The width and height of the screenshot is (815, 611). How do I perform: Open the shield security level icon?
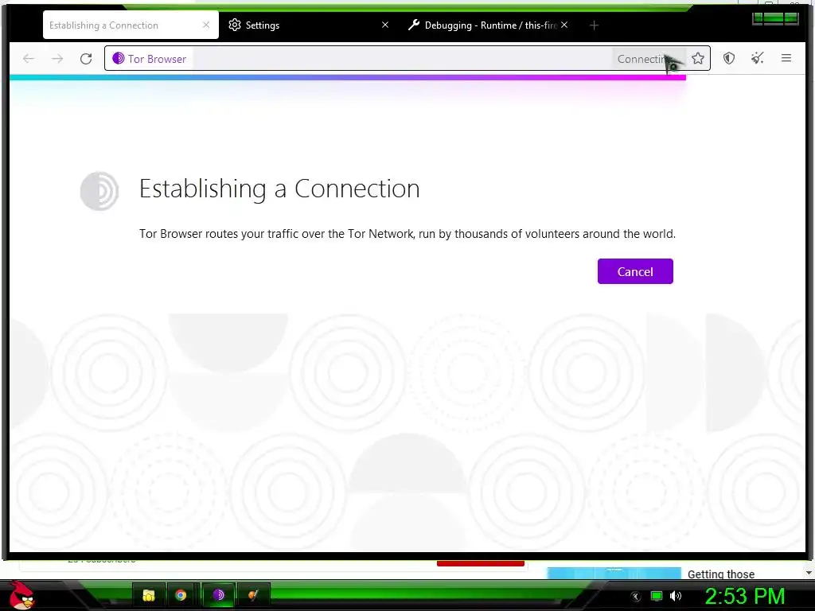(729, 58)
